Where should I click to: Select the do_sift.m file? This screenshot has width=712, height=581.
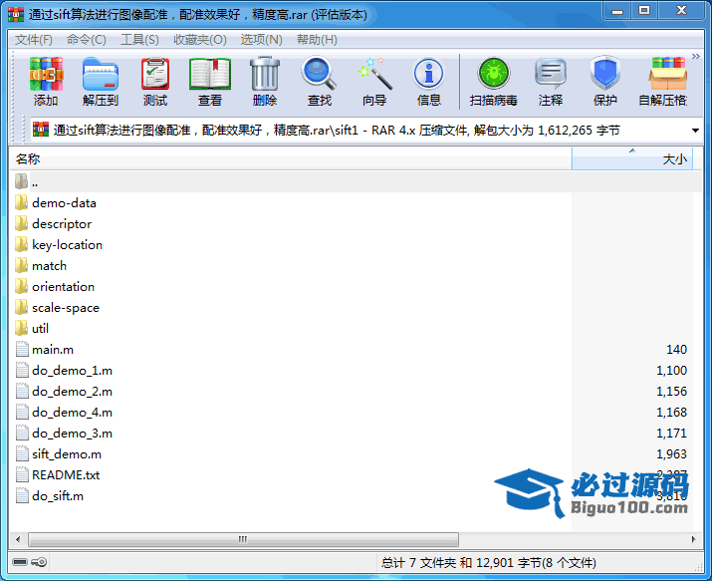click(58, 496)
